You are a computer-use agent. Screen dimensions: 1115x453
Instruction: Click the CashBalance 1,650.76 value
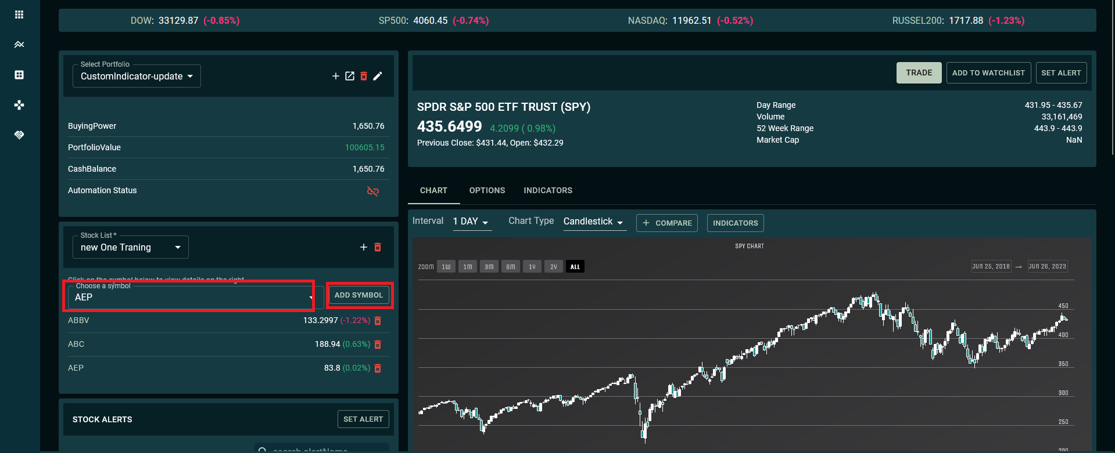368,169
